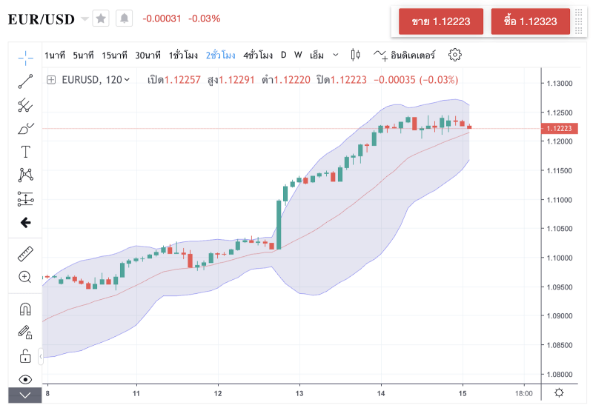Toggle magnet mode snapping
593x405 pixels.
pyautogui.click(x=25, y=309)
